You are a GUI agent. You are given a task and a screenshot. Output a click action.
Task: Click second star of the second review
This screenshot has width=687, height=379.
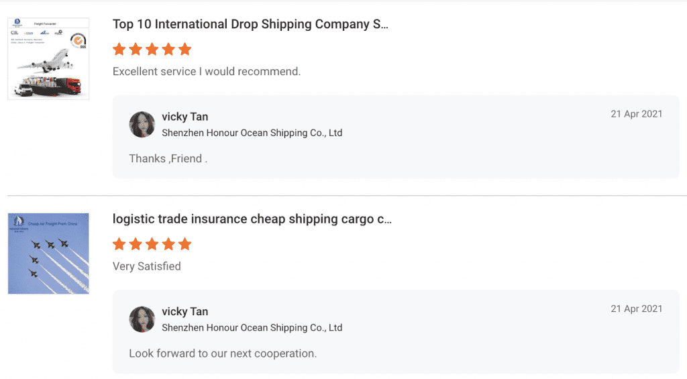pos(136,244)
